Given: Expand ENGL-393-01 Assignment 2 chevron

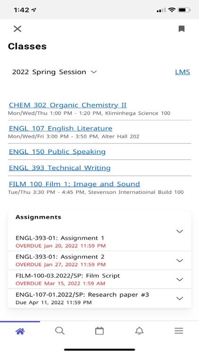Looking at the screenshot, I should [x=180, y=261].
